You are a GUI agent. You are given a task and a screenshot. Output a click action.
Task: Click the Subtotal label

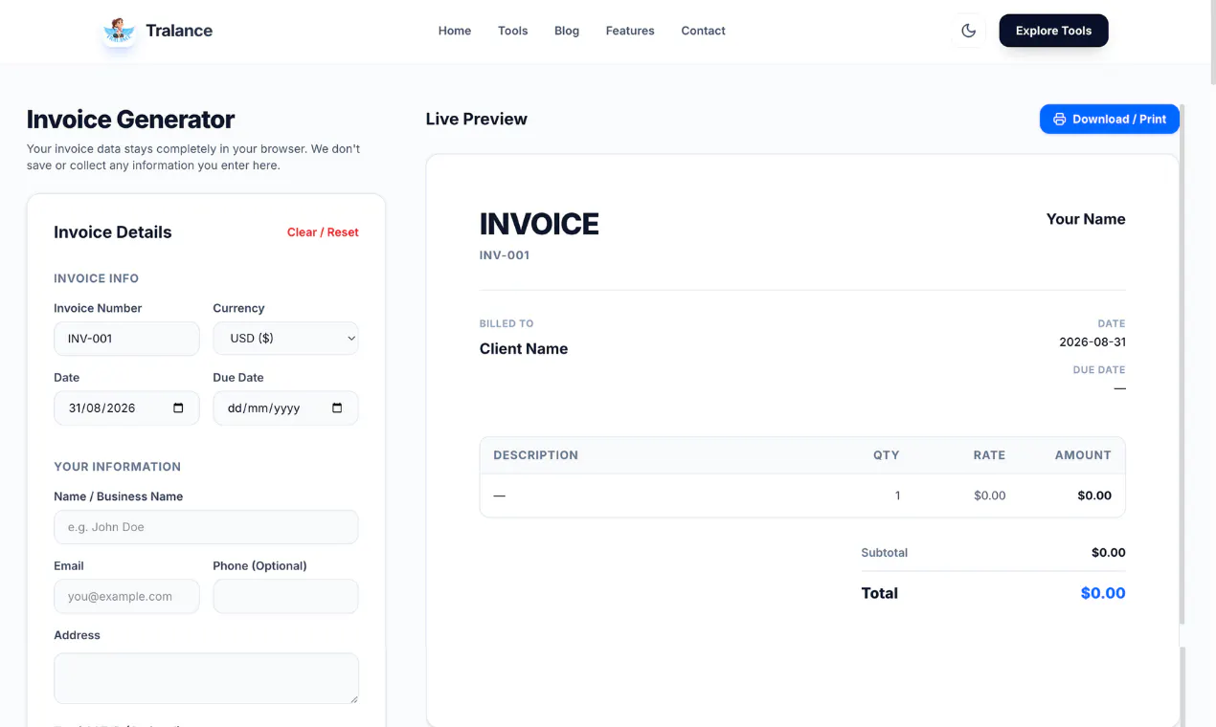(x=885, y=553)
